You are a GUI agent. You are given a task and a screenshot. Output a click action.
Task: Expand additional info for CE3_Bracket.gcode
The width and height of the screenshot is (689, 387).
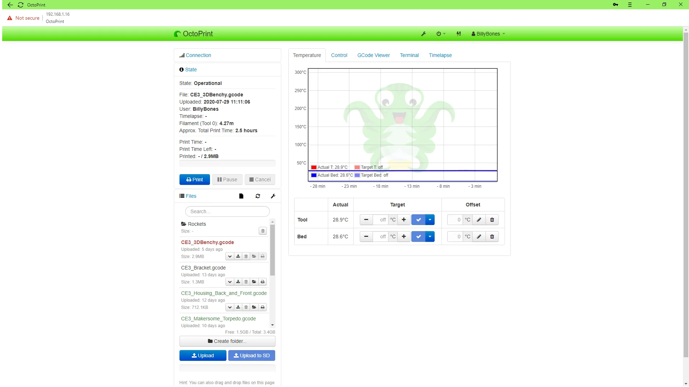point(230,282)
